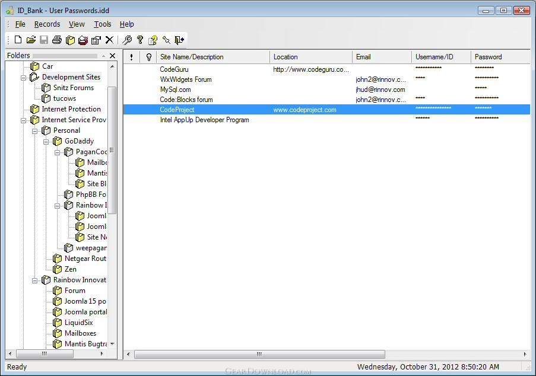Click the record properties form icon
Viewport: 536px width, 376px height.
point(96,40)
